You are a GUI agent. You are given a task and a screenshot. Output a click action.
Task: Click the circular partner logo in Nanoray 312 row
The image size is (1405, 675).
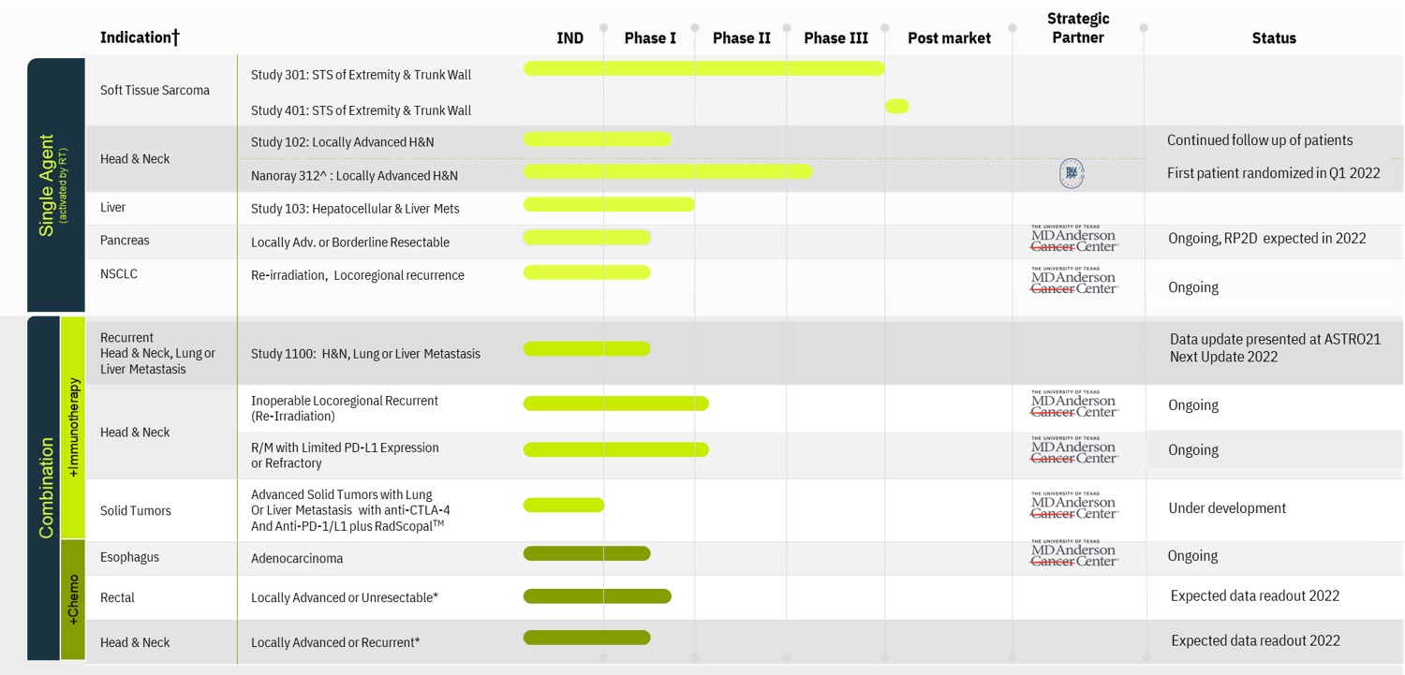tap(1072, 173)
